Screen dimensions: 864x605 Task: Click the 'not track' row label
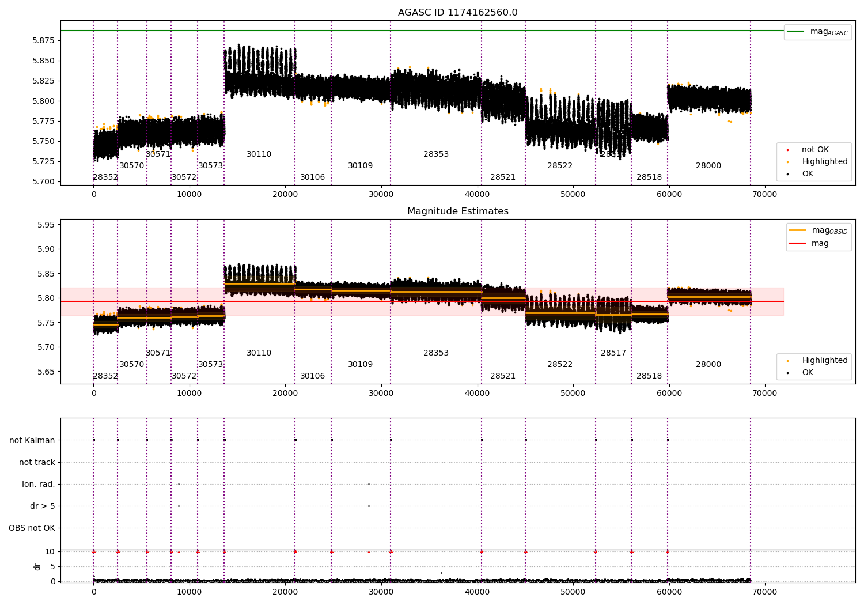click(37, 463)
